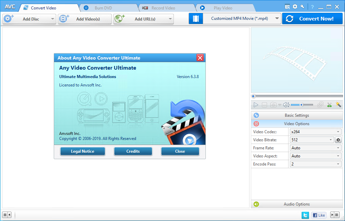Open the Legal Notice
345x221 pixels.
click(82, 151)
